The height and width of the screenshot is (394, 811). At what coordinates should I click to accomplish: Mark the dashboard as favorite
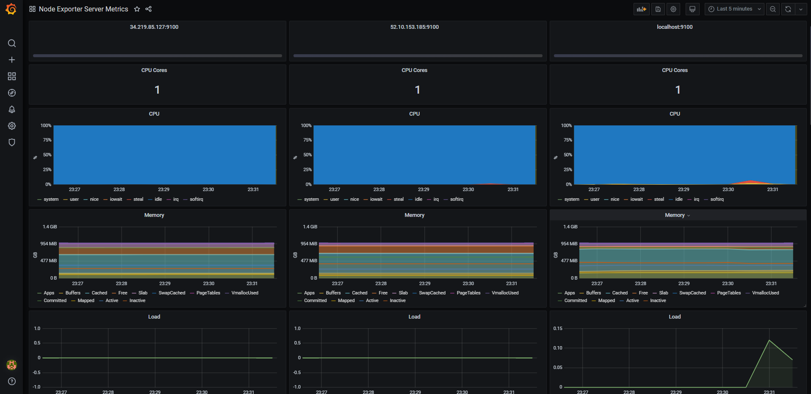coord(137,9)
